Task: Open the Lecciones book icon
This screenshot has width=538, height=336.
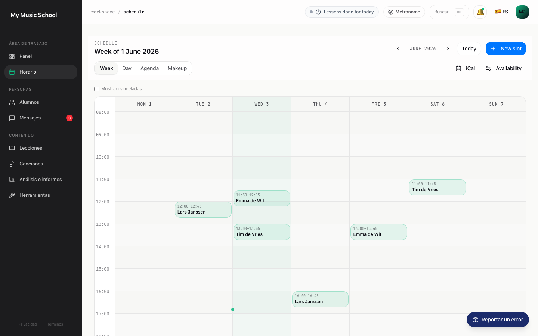Action: tap(12, 148)
